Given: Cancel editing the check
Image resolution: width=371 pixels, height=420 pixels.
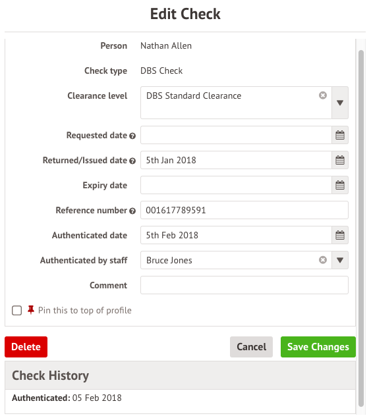Looking at the screenshot, I should (x=251, y=347).
